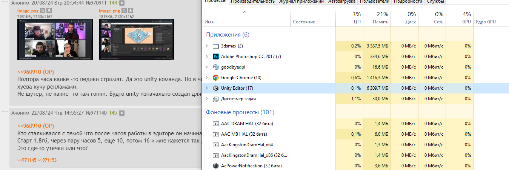
Task: Click download icon for the second image.png
Action: point(130,11)
